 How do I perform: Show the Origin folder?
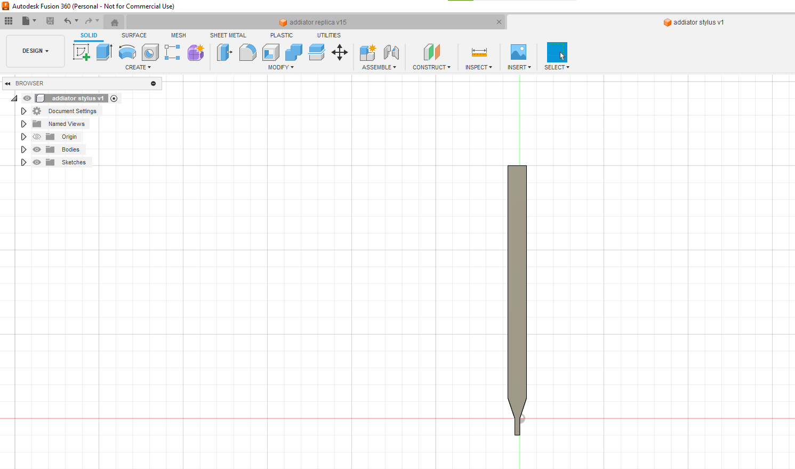coord(36,137)
